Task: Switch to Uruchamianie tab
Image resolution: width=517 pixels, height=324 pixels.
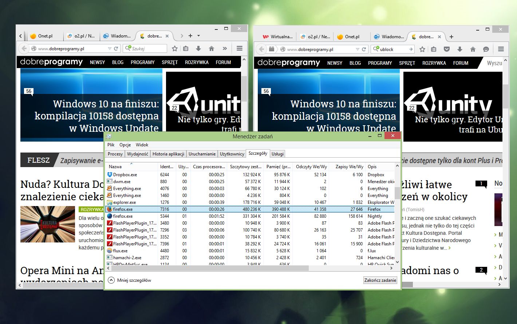Action: point(202,154)
